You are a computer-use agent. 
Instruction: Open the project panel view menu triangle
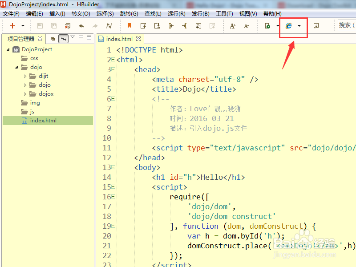(73, 37)
